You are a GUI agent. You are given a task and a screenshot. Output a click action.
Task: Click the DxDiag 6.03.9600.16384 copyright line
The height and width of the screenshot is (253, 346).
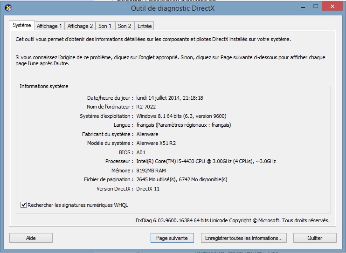[x=233, y=220]
